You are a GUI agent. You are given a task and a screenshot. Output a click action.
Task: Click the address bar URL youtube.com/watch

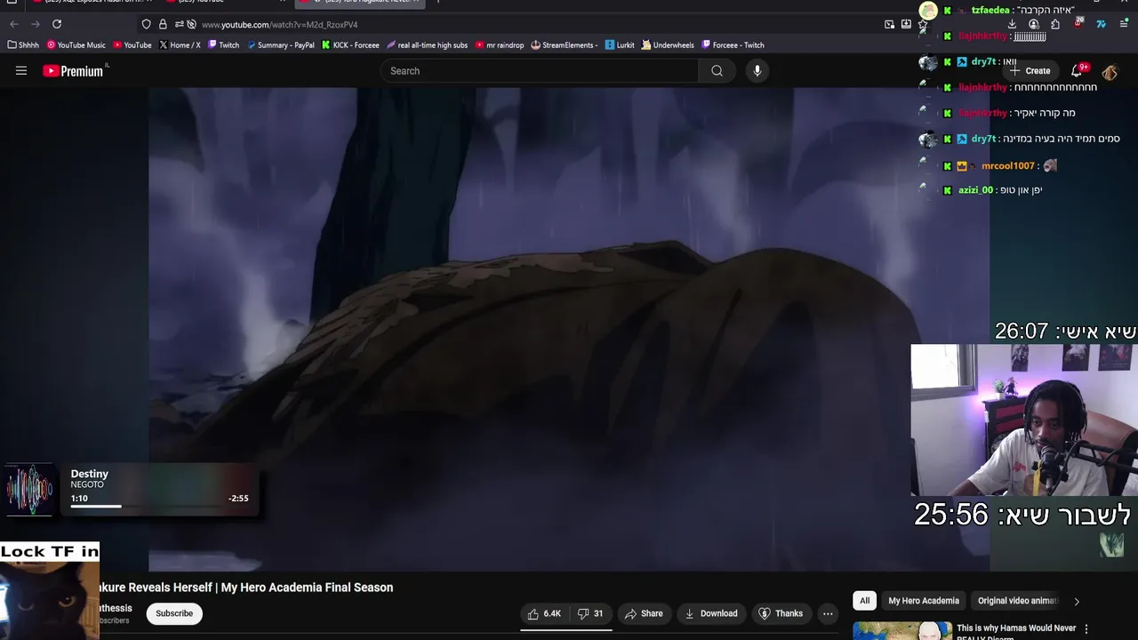[279, 24]
